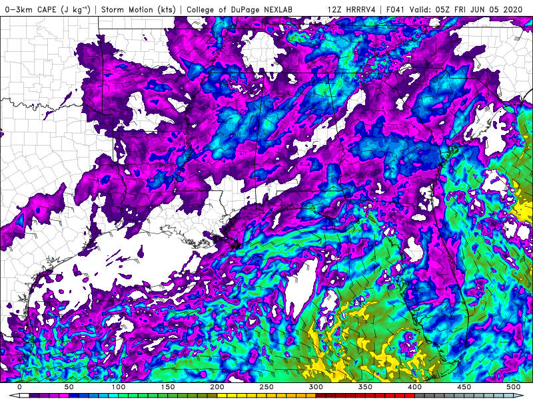This screenshot has height=399, width=533.
Task: Click the '0' label on the color scale
Action: pos(19,387)
